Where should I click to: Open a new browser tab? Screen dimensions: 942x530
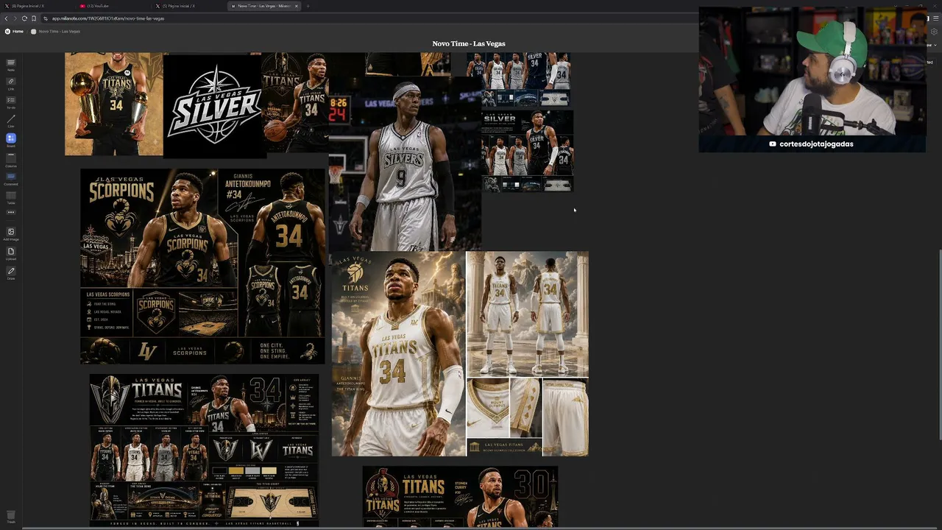coord(308,6)
